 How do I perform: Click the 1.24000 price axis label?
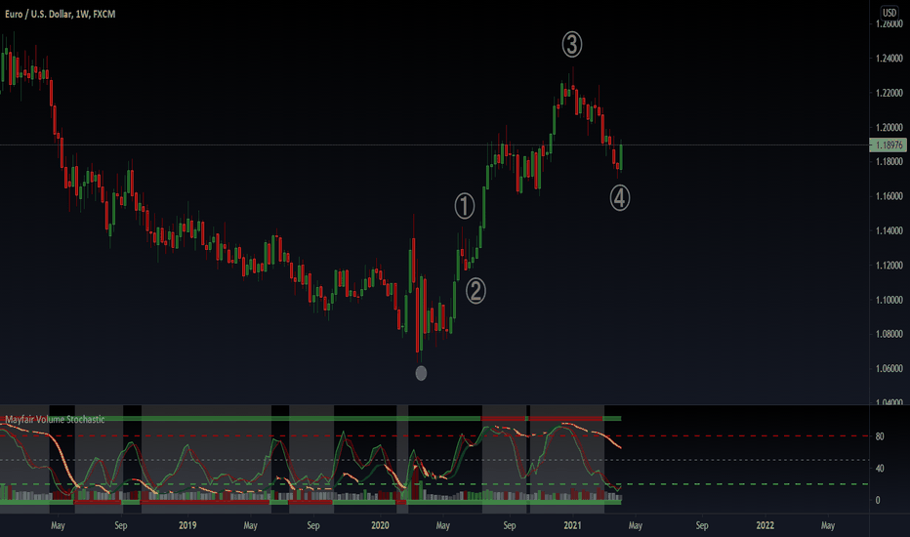point(889,58)
